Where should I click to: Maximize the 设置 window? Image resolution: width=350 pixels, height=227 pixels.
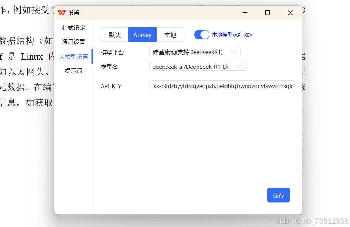267,13
